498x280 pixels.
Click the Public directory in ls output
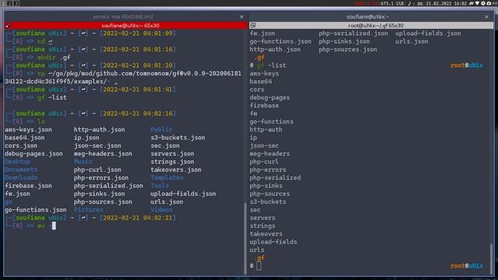click(x=161, y=130)
